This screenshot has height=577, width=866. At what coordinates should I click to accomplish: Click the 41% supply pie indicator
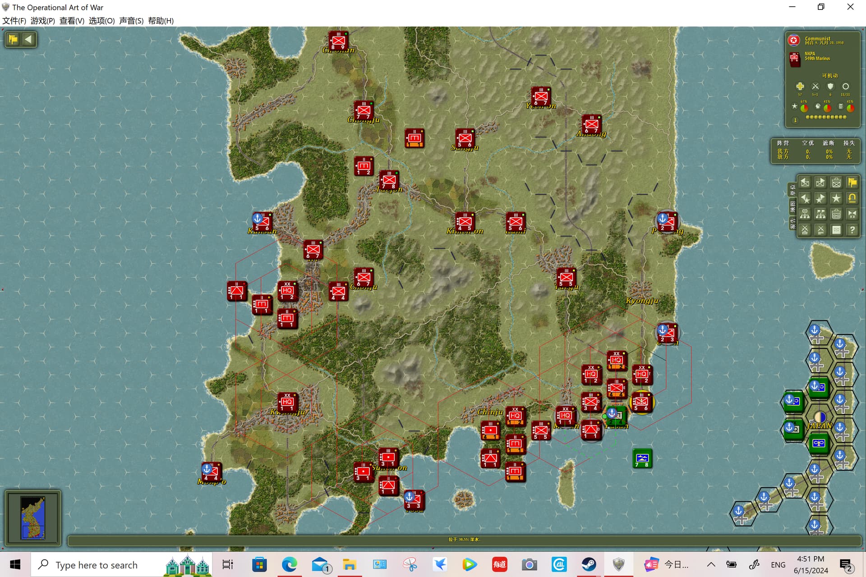[850, 108]
